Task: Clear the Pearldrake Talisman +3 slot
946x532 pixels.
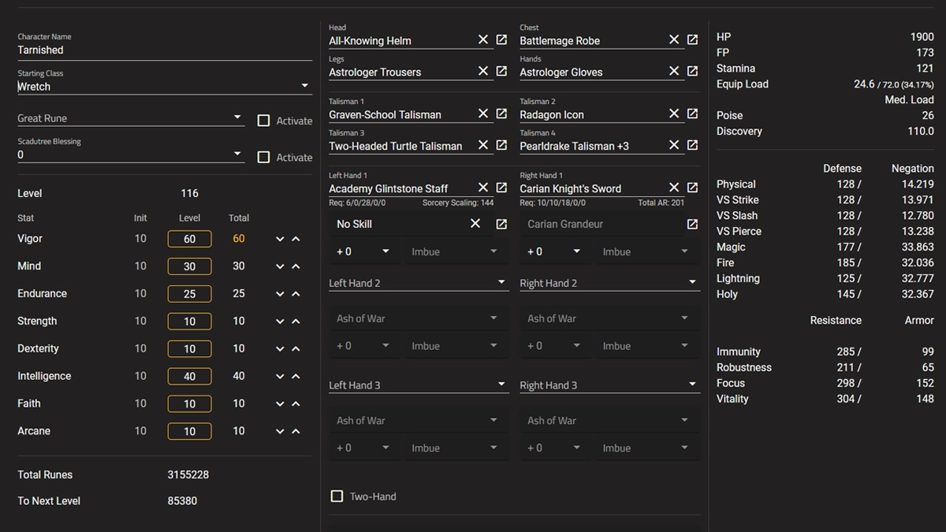Action: click(x=675, y=145)
